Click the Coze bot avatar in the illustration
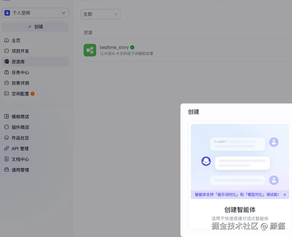 click(x=206, y=161)
